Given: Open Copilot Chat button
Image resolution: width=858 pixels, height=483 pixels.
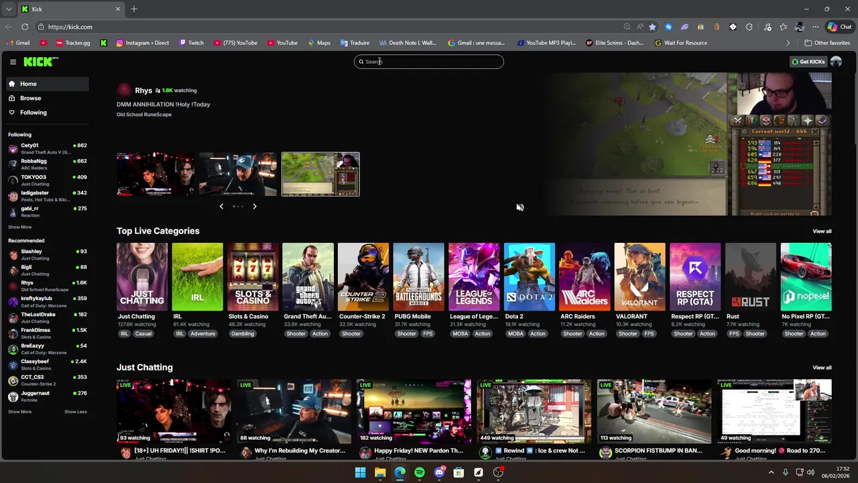Looking at the screenshot, I should [839, 27].
